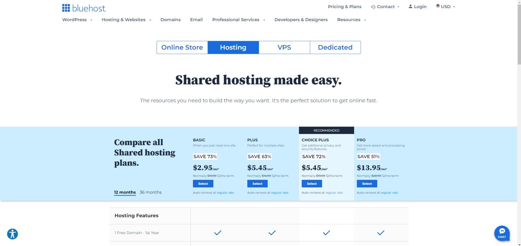Click the Compare all Shared hosting plans heading

[145, 153]
